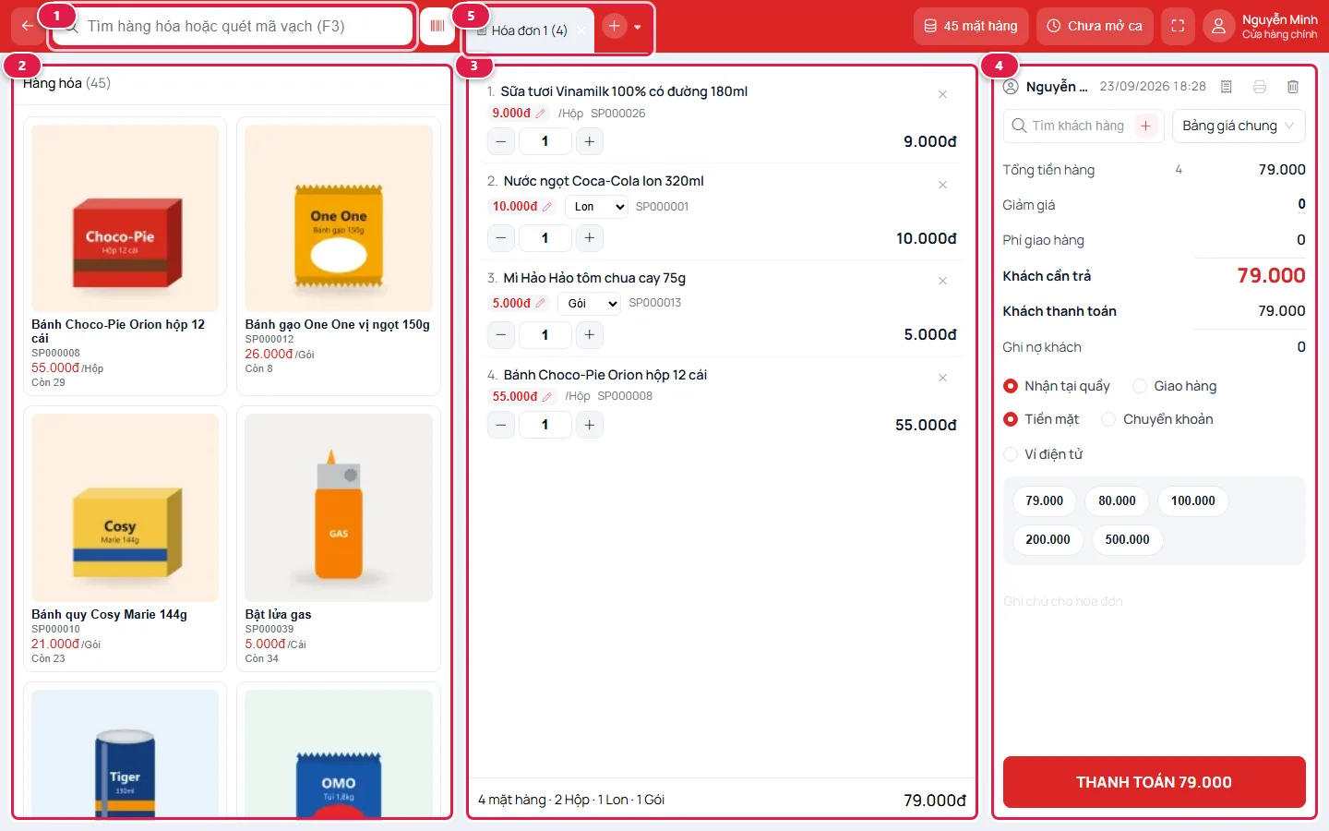Viewport: 1329px width, 831px height.
Task: Remove Mì Hảo Hảo line item
Action: (942, 281)
